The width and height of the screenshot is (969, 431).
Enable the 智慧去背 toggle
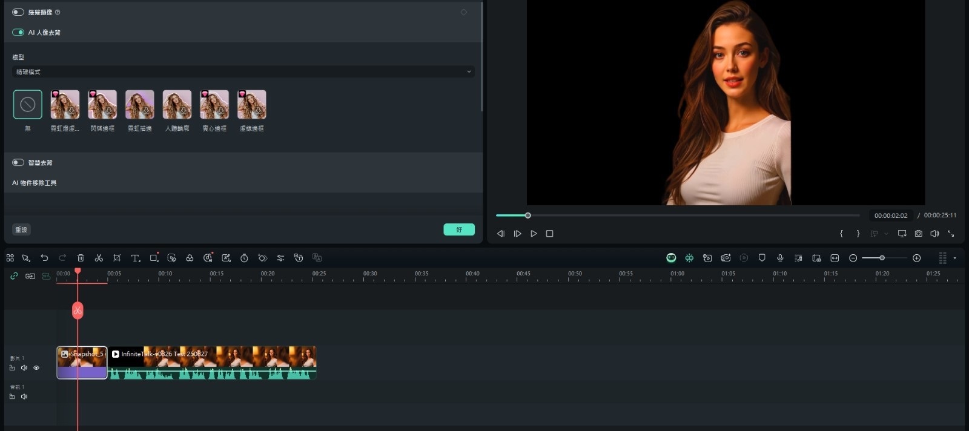point(18,162)
